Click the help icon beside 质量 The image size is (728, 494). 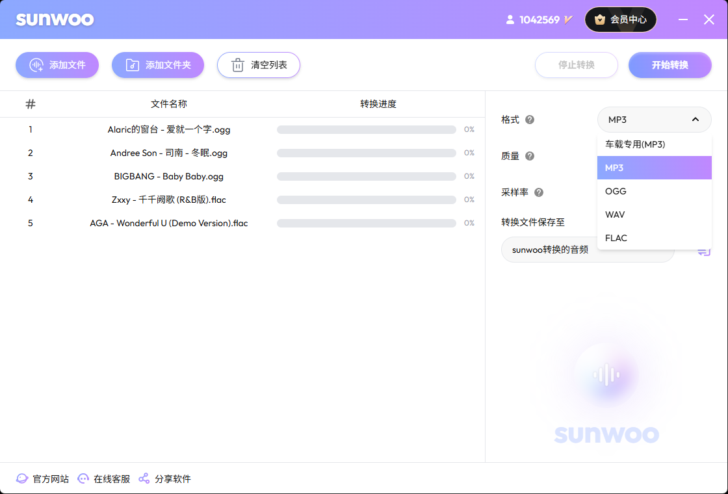(530, 156)
